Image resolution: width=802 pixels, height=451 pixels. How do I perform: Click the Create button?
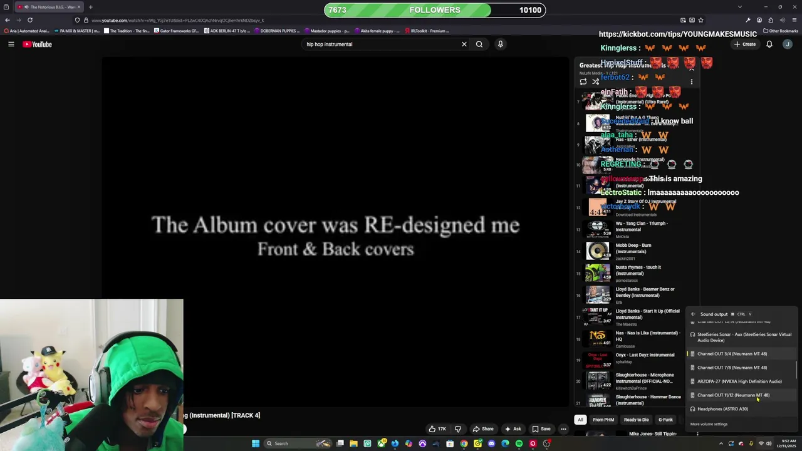pyautogui.click(x=745, y=44)
